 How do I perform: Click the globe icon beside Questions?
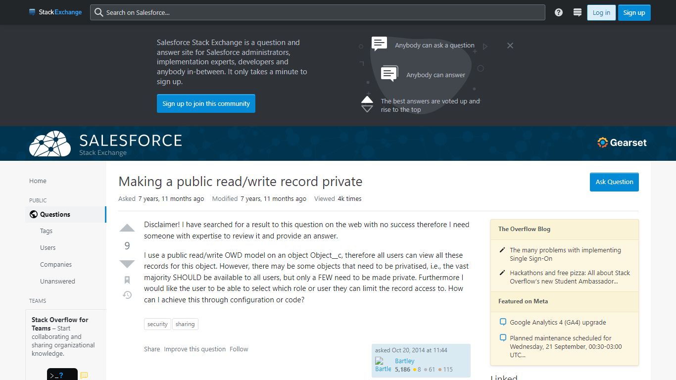34,214
